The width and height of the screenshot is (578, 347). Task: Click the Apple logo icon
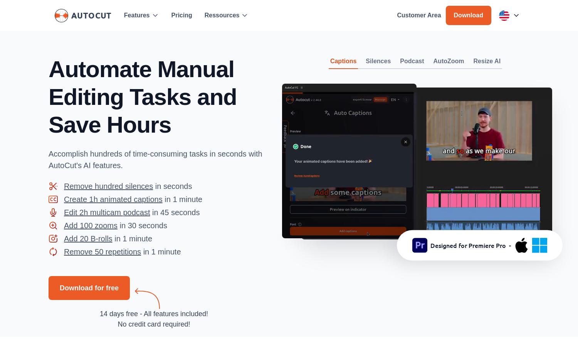tap(521, 245)
